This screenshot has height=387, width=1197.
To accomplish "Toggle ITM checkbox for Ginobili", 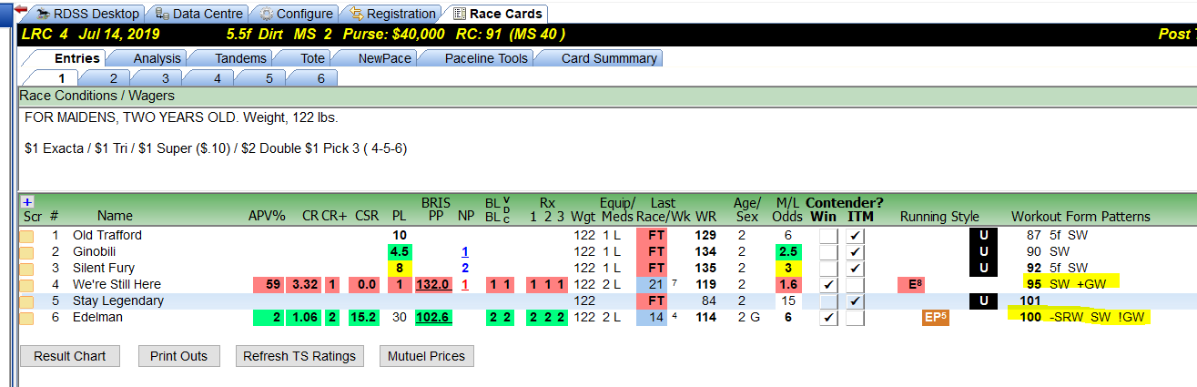I will [x=856, y=252].
